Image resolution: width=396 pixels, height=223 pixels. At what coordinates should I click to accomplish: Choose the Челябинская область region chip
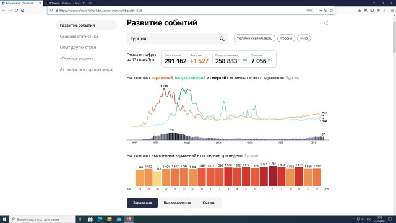tap(254, 38)
